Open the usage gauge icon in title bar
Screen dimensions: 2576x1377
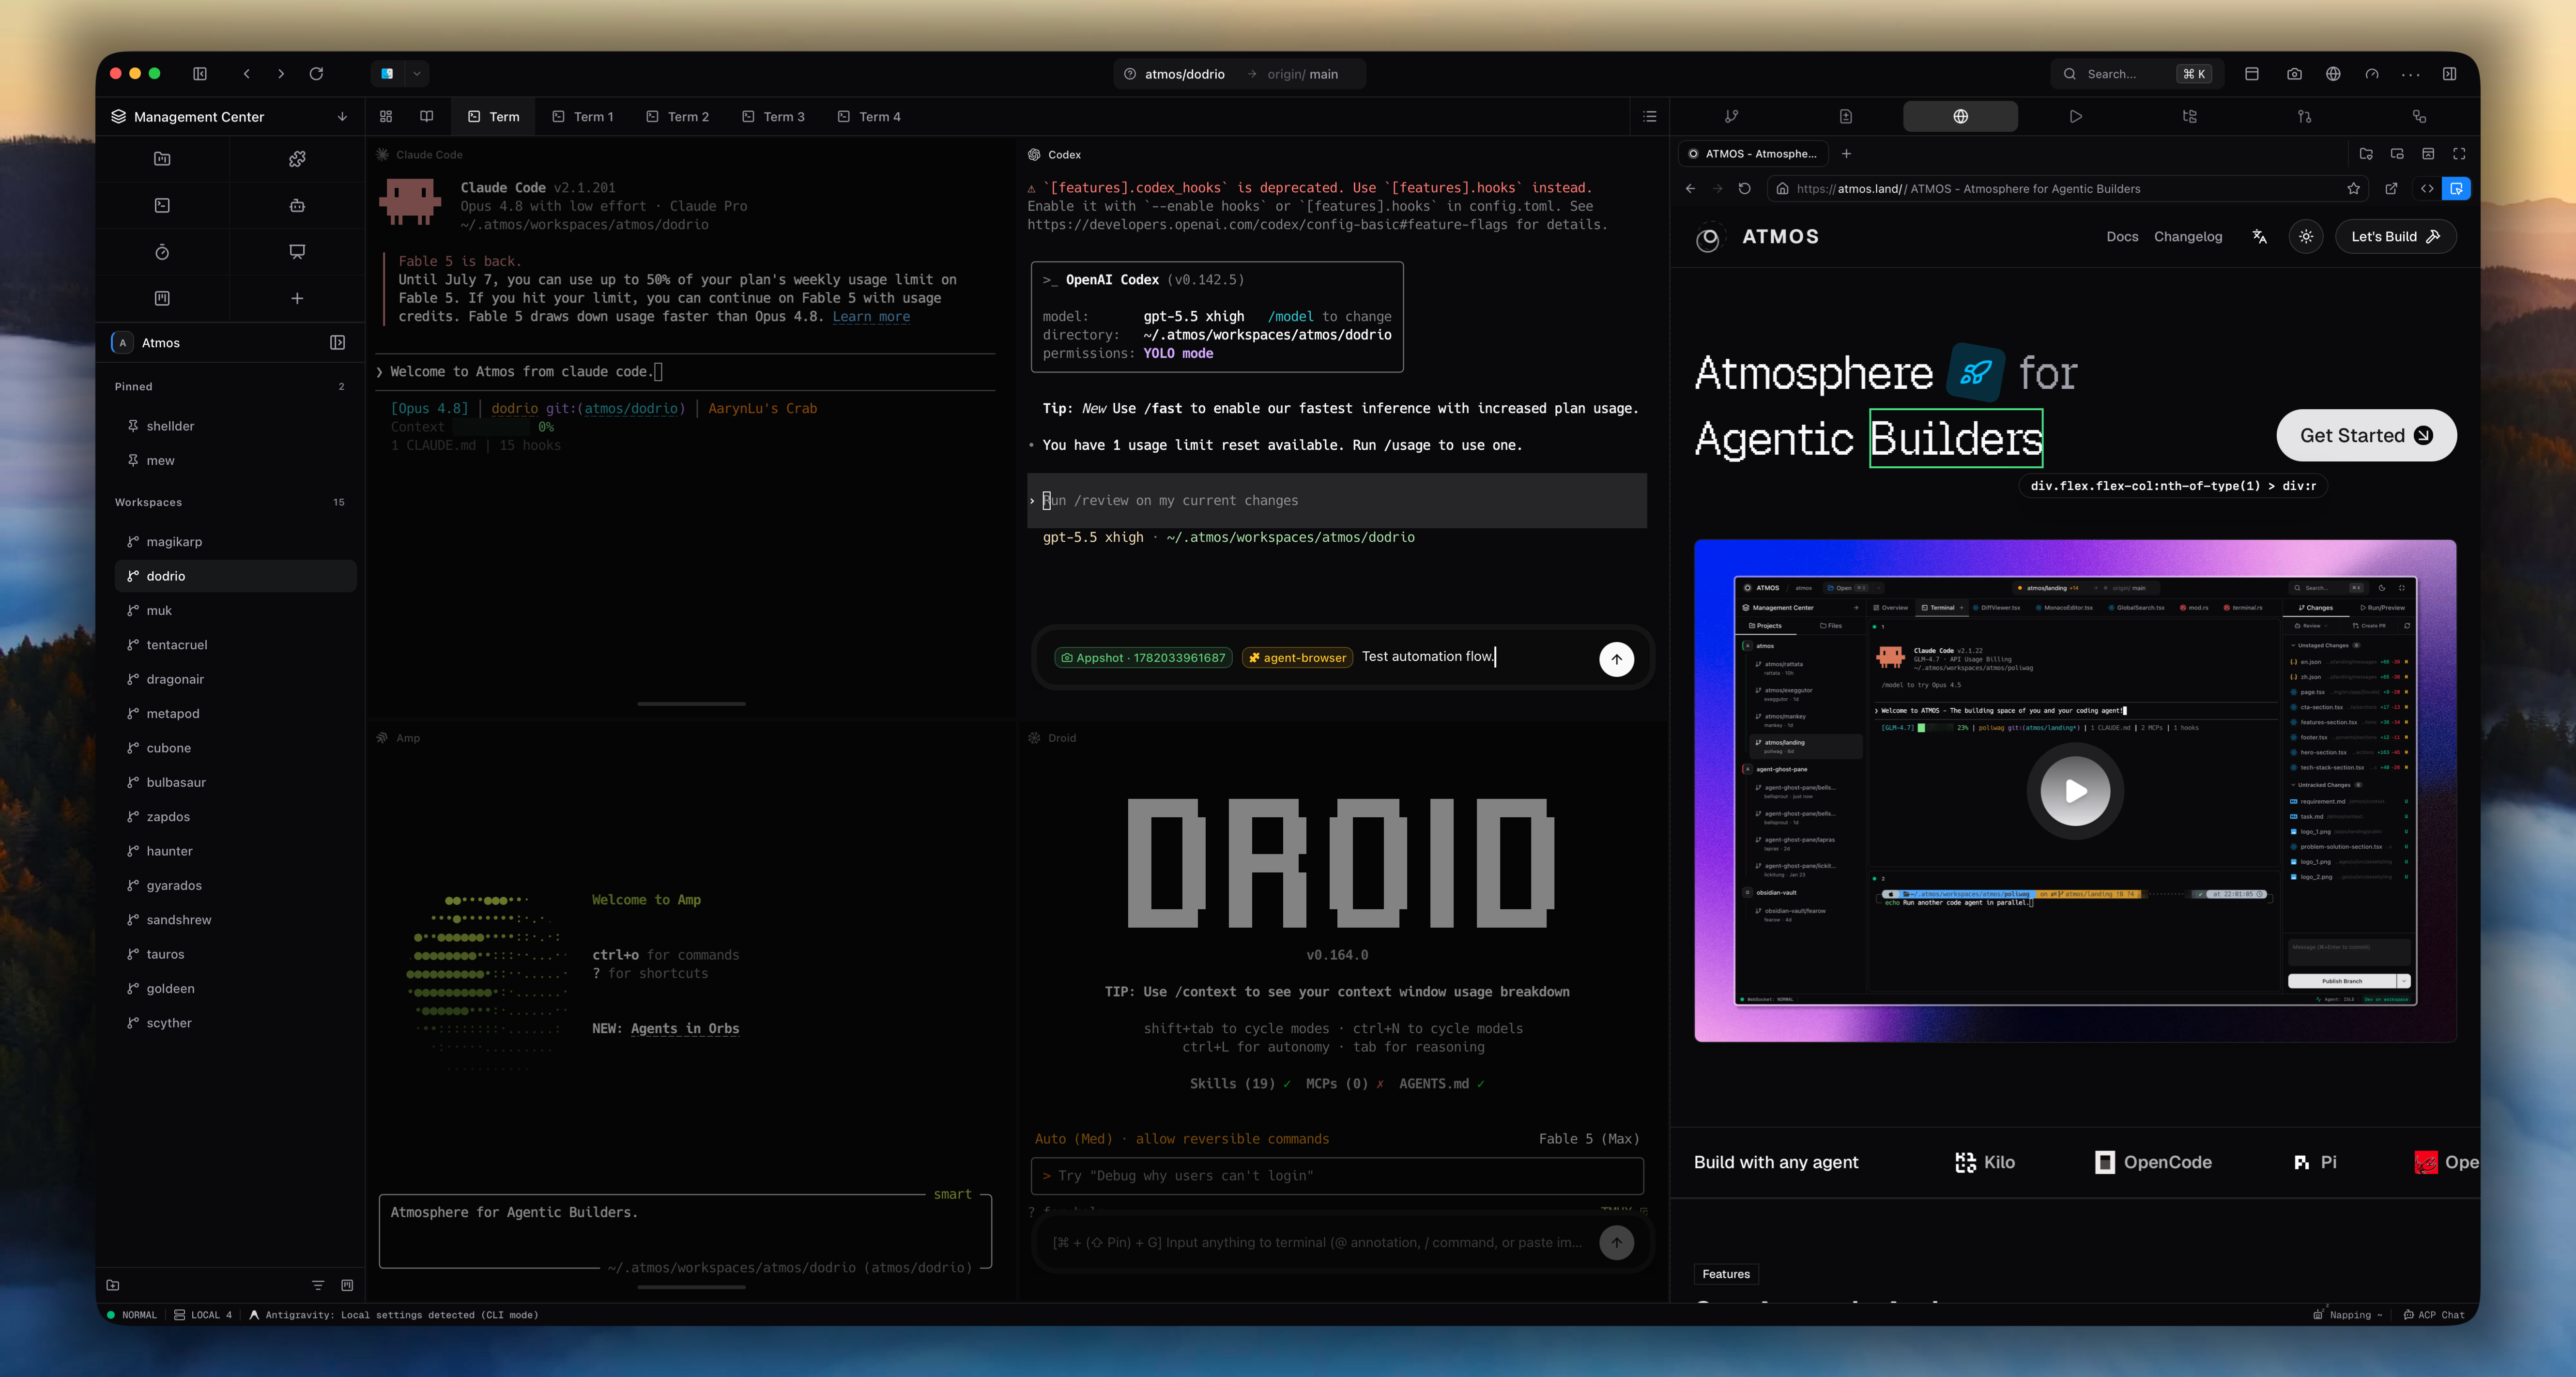coord(2372,74)
